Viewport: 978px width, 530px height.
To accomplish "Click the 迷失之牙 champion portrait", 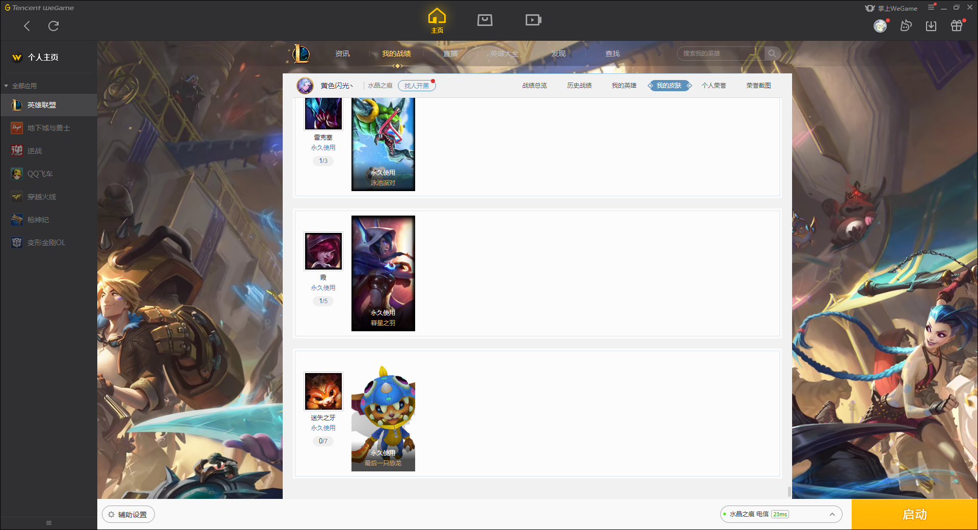I will [323, 391].
